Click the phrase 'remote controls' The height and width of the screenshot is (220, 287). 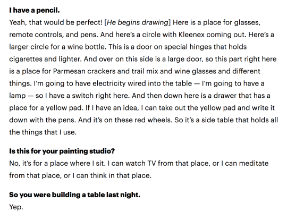pos(36,35)
